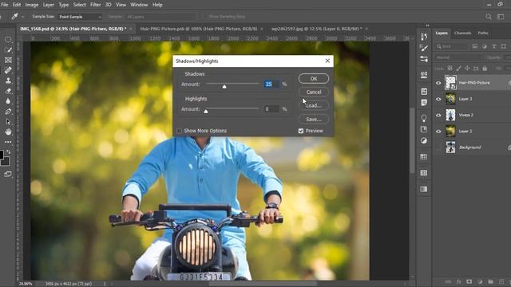Screen dimensions: 511x287
Task: Select the Pen tool
Action: click(x=8, y=112)
